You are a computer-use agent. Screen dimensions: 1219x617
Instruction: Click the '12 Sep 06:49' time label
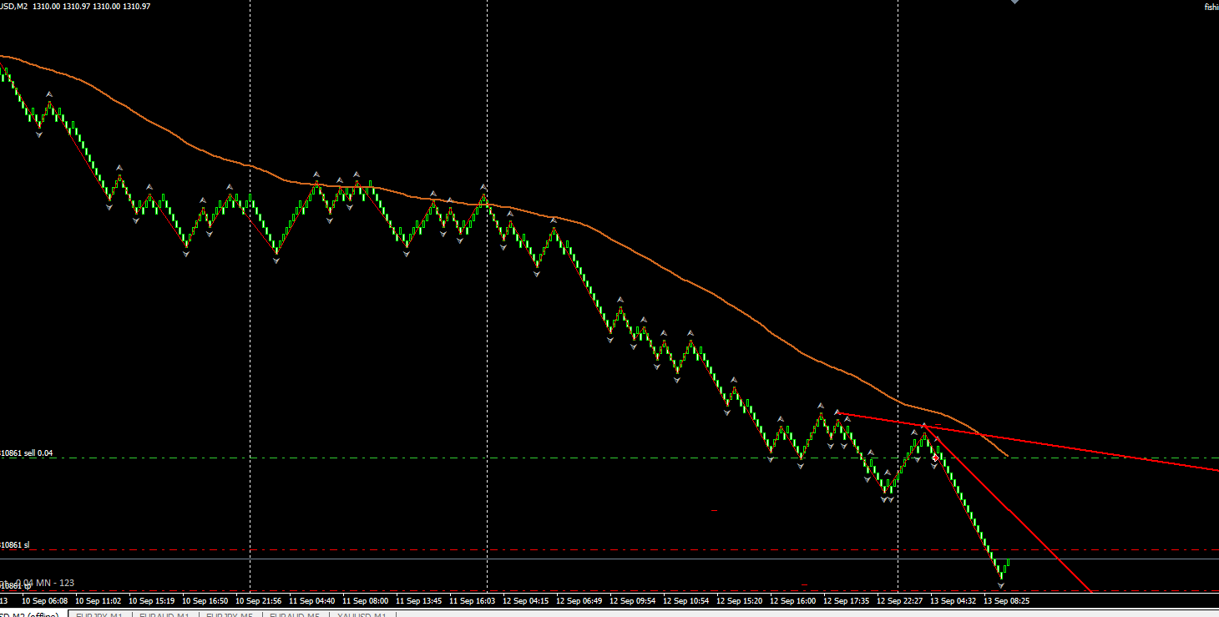tap(579, 600)
